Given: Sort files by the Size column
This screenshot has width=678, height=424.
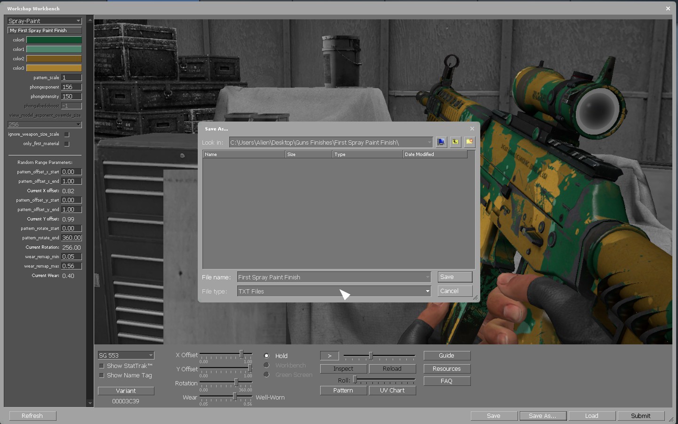Looking at the screenshot, I should click(309, 154).
